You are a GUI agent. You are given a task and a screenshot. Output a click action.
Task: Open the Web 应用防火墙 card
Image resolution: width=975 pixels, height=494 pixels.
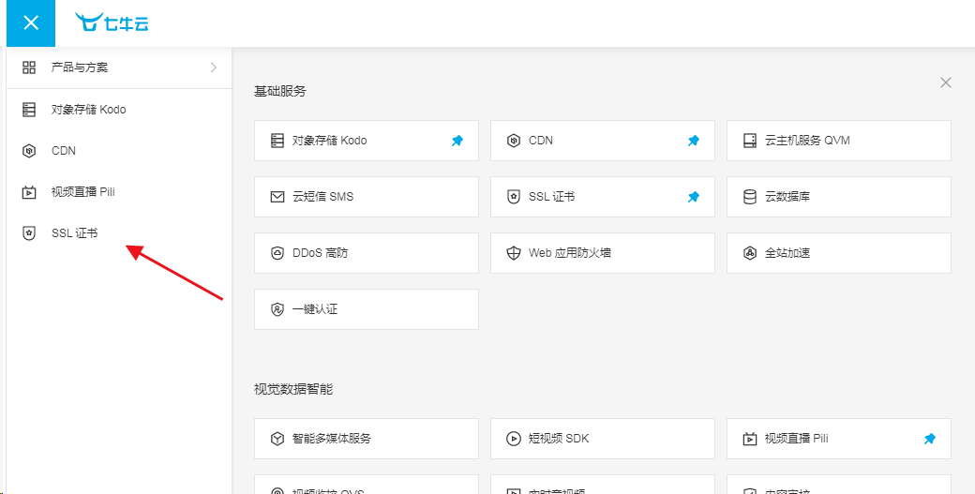[x=603, y=253]
